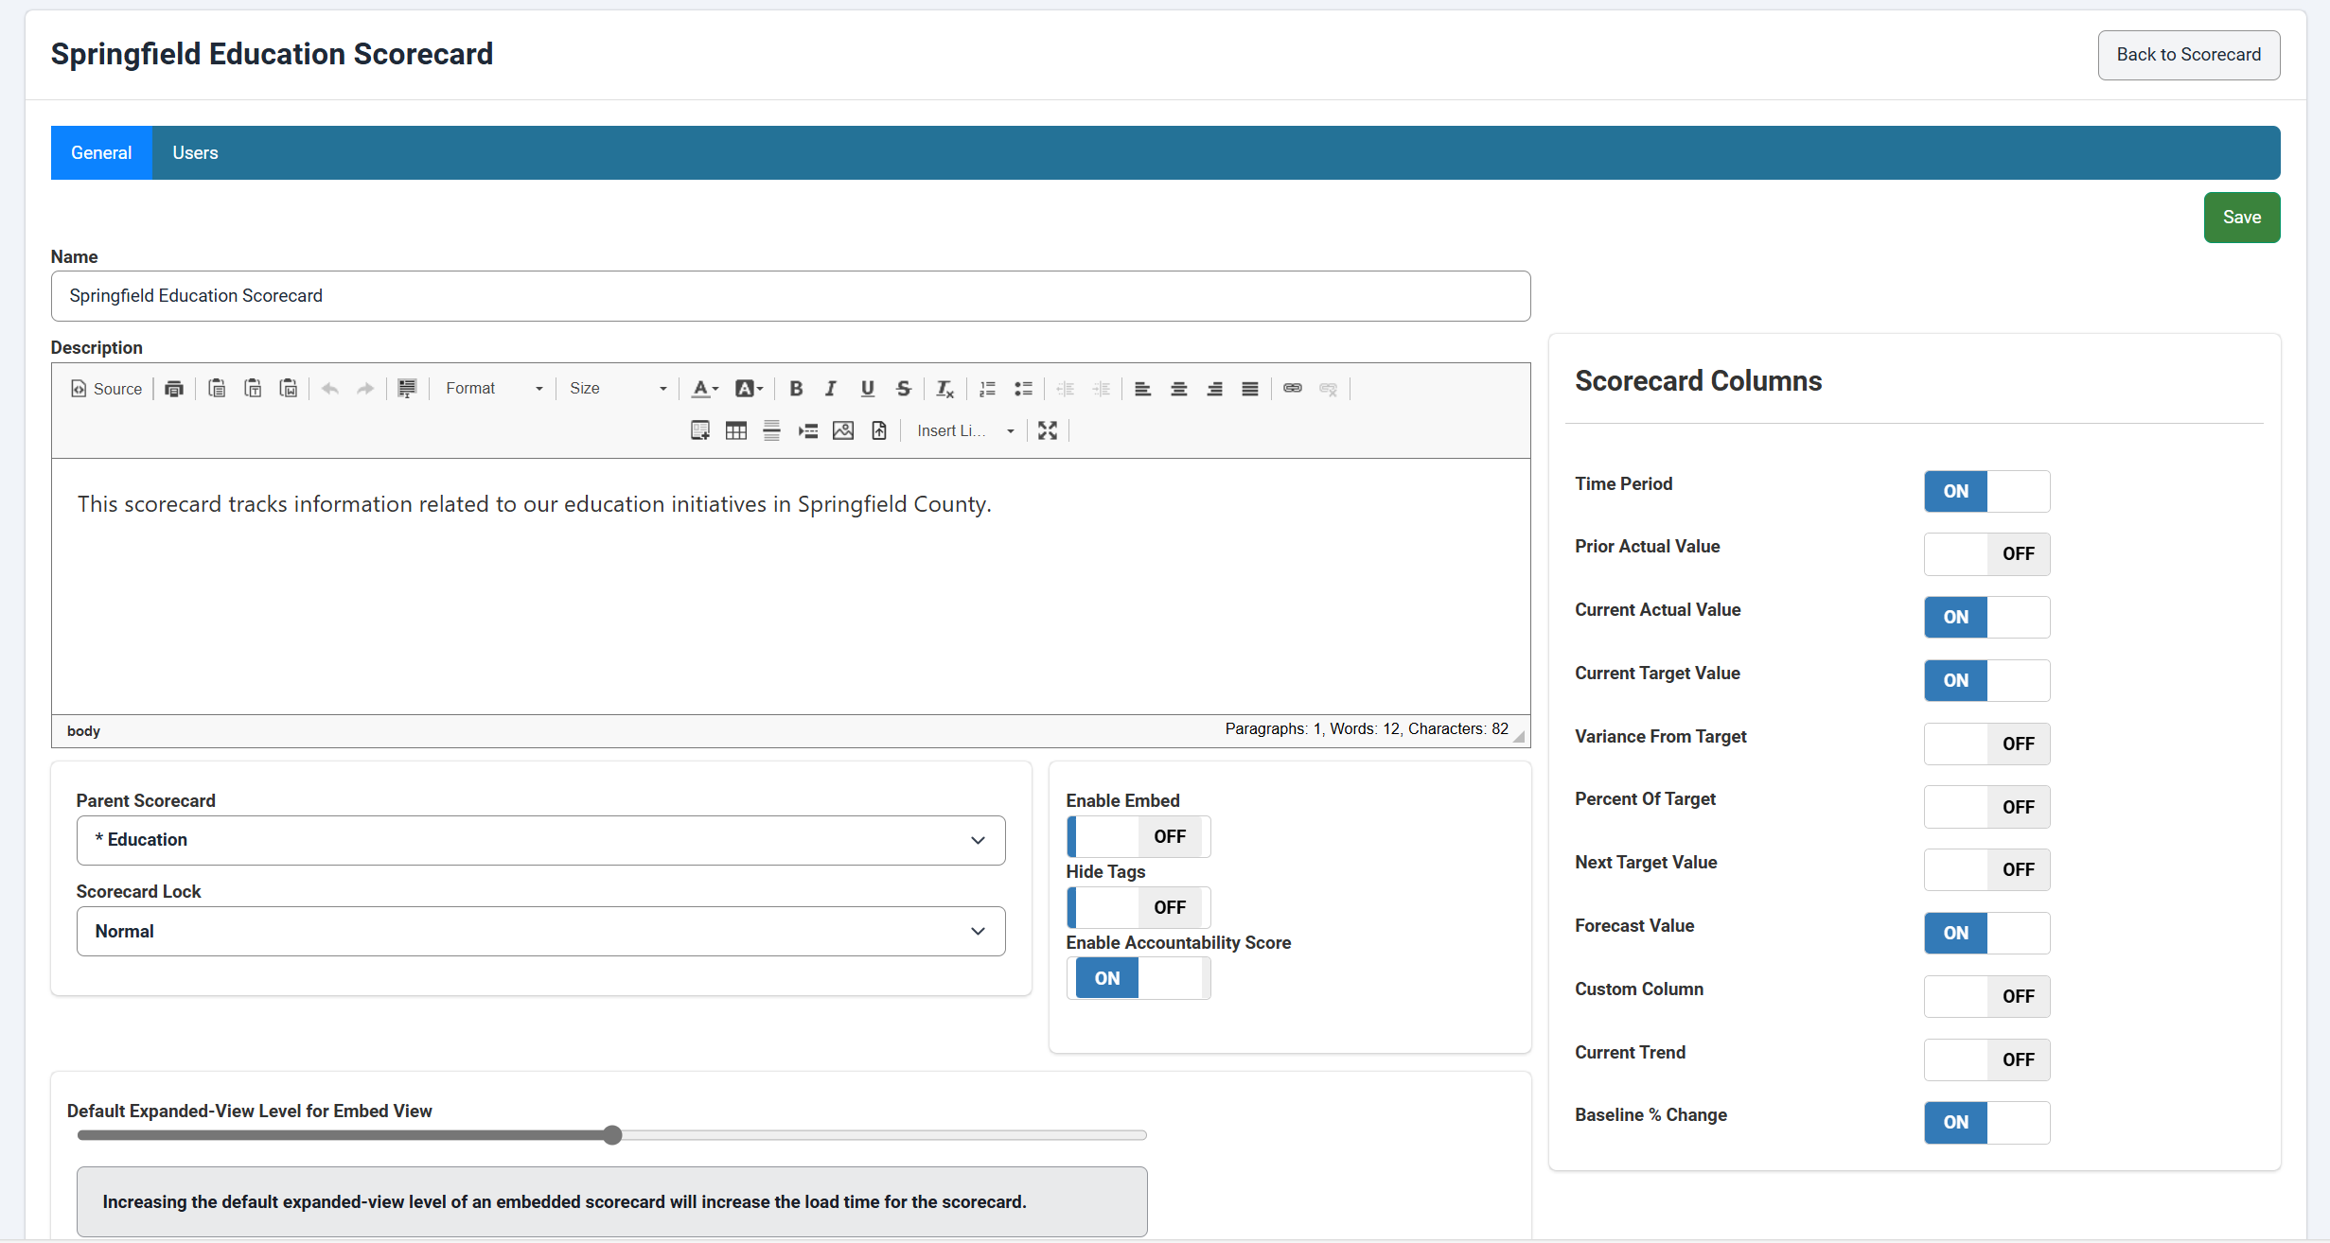Toggle bold formatting in description editor
Image resolution: width=2330 pixels, height=1243 pixels.
796,389
